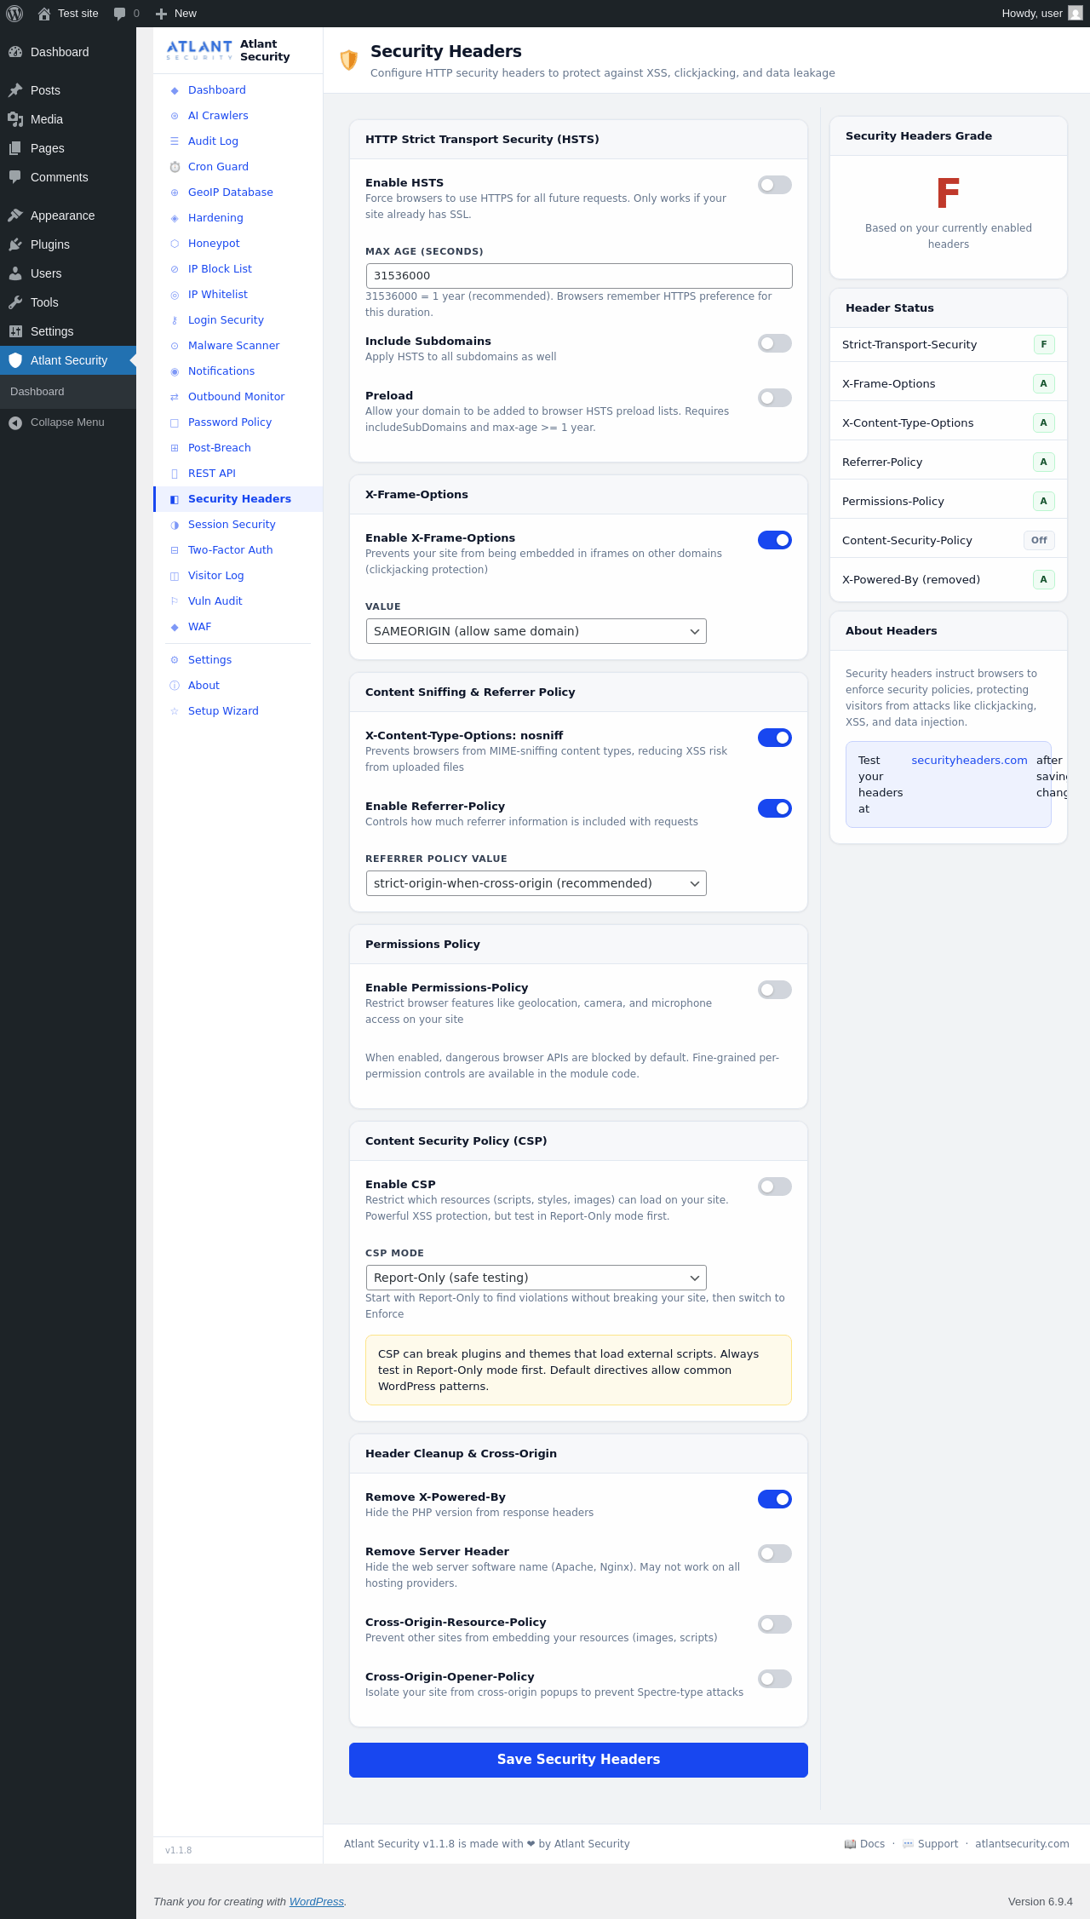Click the WordPress logo in admin bar
This screenshot has width=1090, height=1919.
pyautogui.click(x=14, y=14)
